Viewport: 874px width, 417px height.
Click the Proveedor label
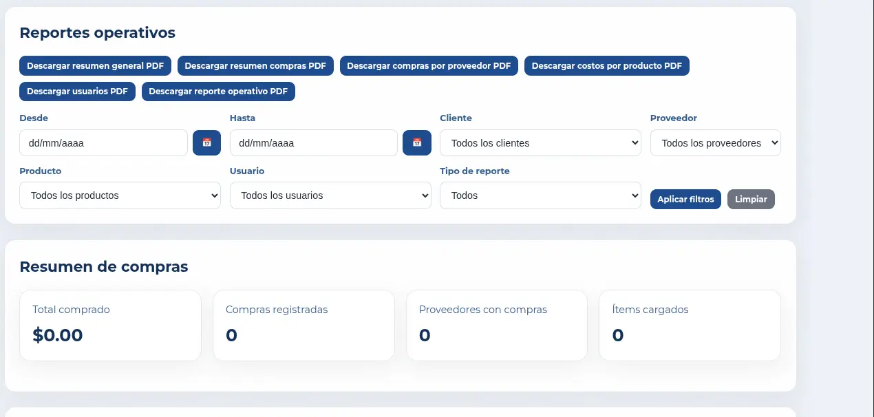click(674, 118)
